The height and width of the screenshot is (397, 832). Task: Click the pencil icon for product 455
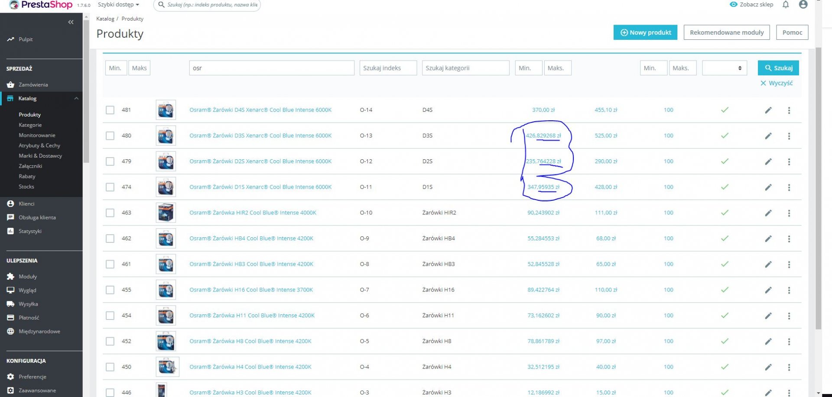[x=768, y=290]
